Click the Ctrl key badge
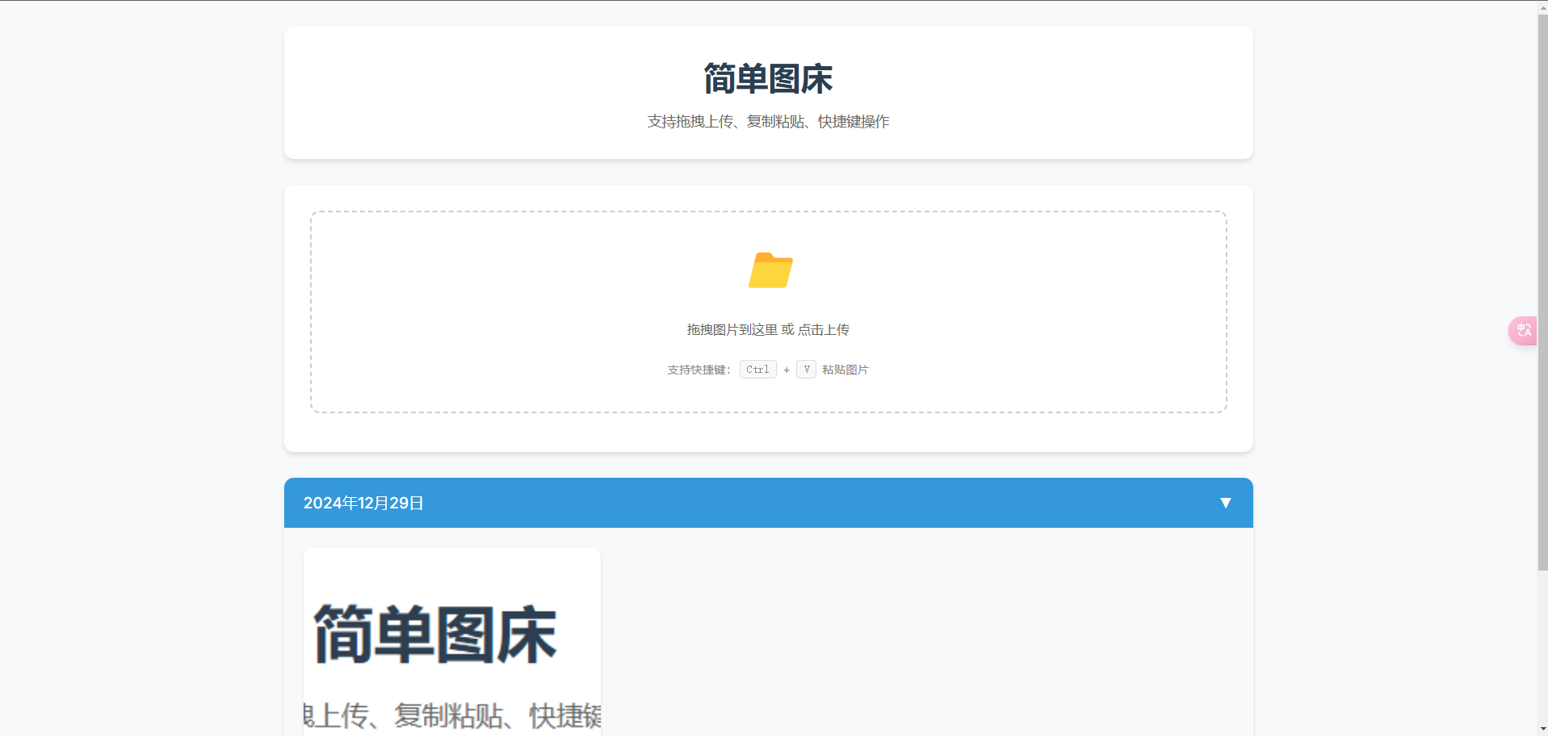Image resolution: width=1548 pixels, height=736 pixels. tap(757, 370)
